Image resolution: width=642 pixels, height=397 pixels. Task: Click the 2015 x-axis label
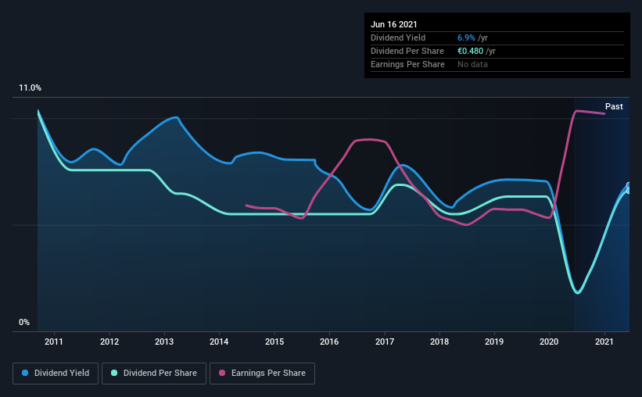274,342
